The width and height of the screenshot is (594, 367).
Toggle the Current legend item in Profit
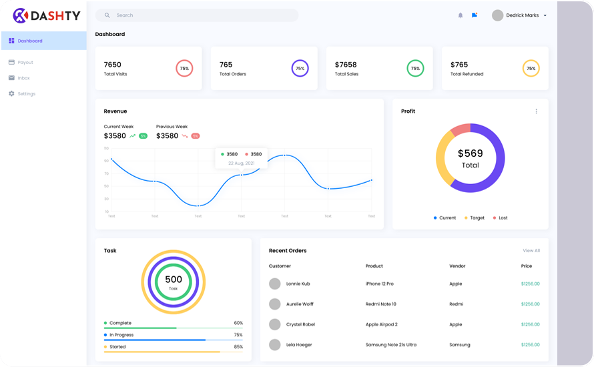click(x=444, y=218)
